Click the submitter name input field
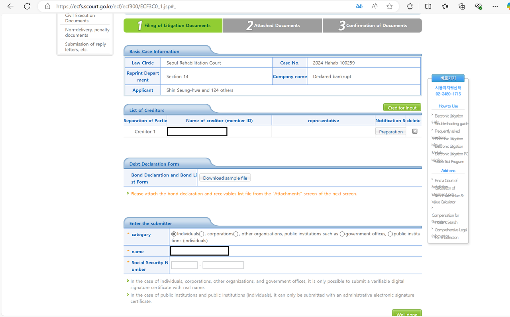Viewport: 510px width, 317px height. [200, 251]
